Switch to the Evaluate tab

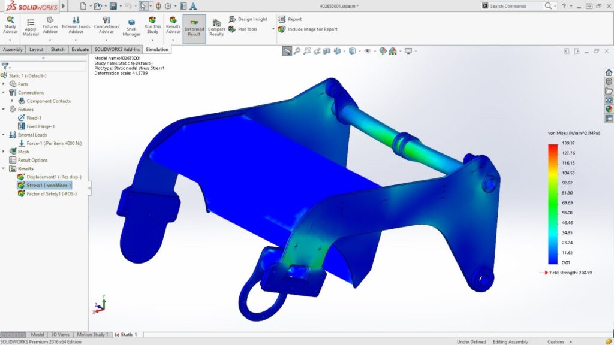coord(80,50)
